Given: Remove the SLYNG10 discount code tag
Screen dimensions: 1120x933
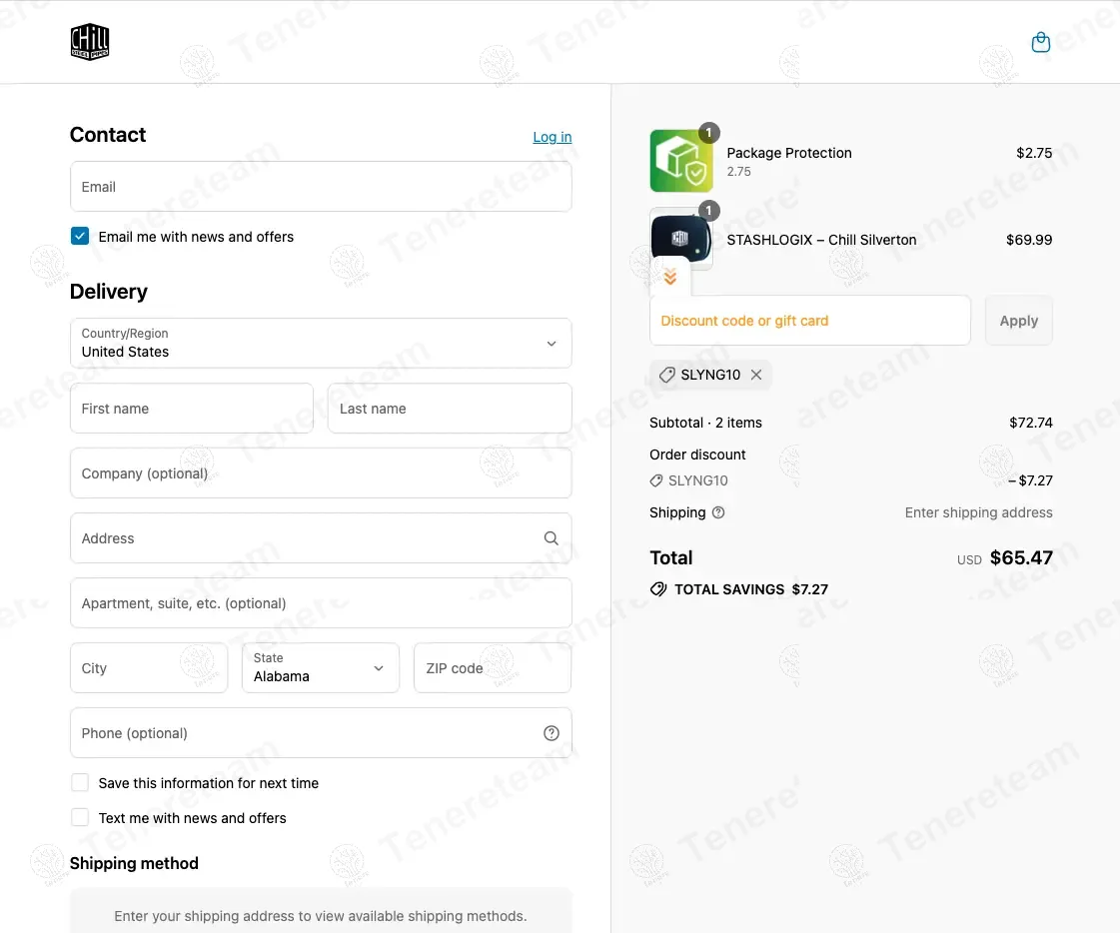Looking at the screenshot, I should (755, 375).
